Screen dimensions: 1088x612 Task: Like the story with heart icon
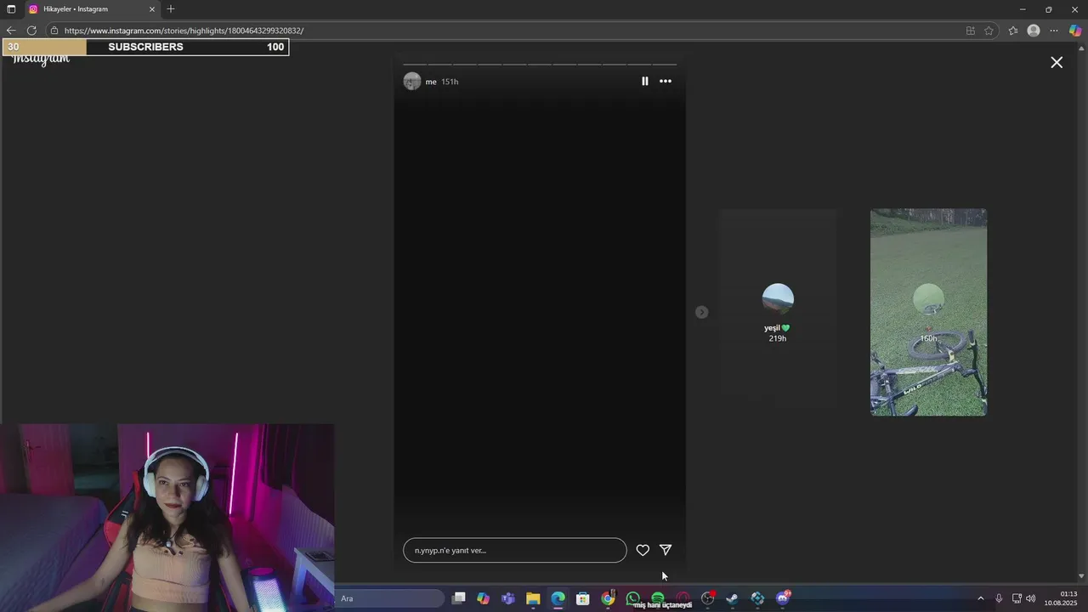coord(643,550)
